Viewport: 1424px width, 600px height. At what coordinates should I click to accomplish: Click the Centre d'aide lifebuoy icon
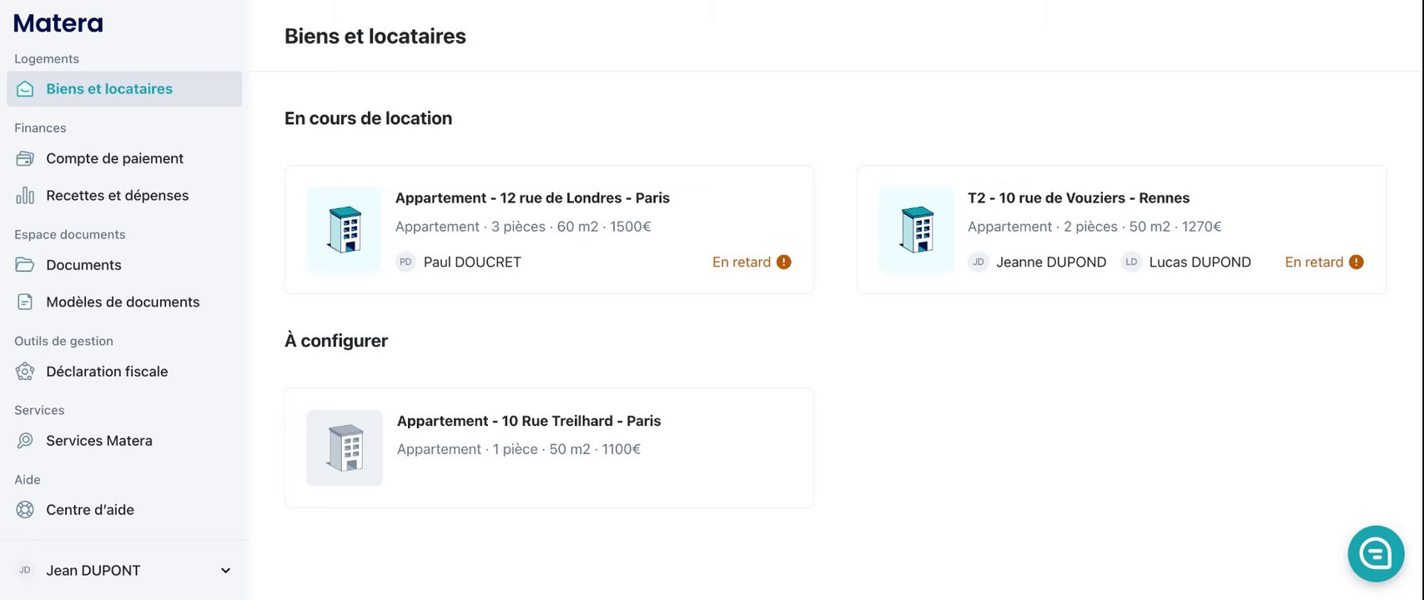tap(25, 510)
